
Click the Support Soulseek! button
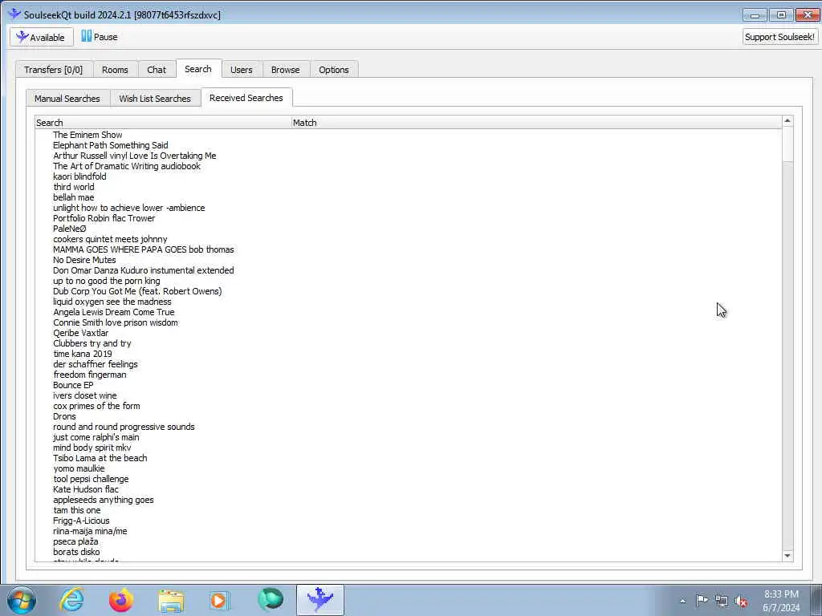click(x=779, y=37)
